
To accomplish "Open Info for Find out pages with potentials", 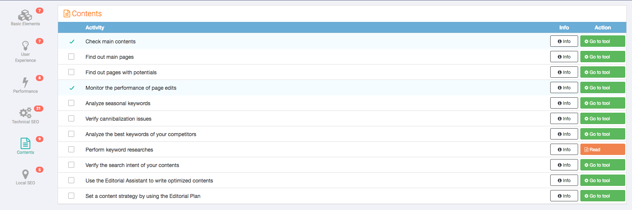I will (564, 72).
